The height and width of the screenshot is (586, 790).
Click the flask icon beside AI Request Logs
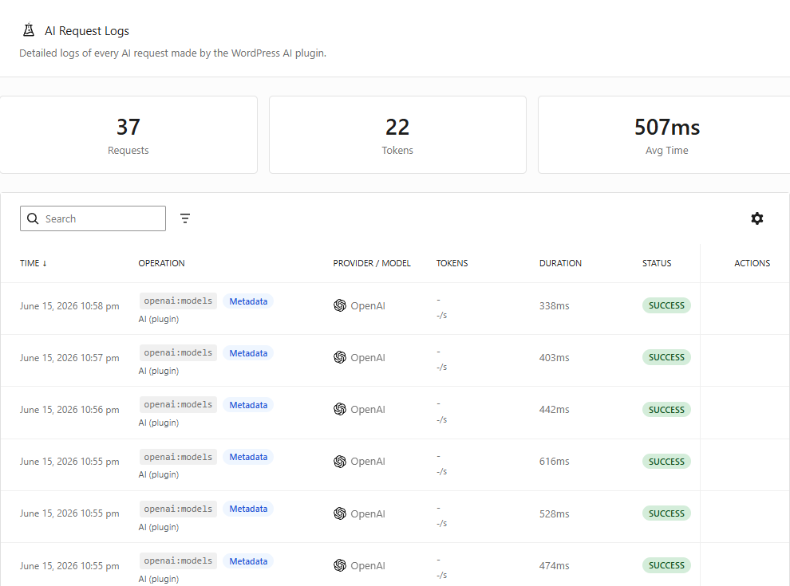tap(29, 30)
